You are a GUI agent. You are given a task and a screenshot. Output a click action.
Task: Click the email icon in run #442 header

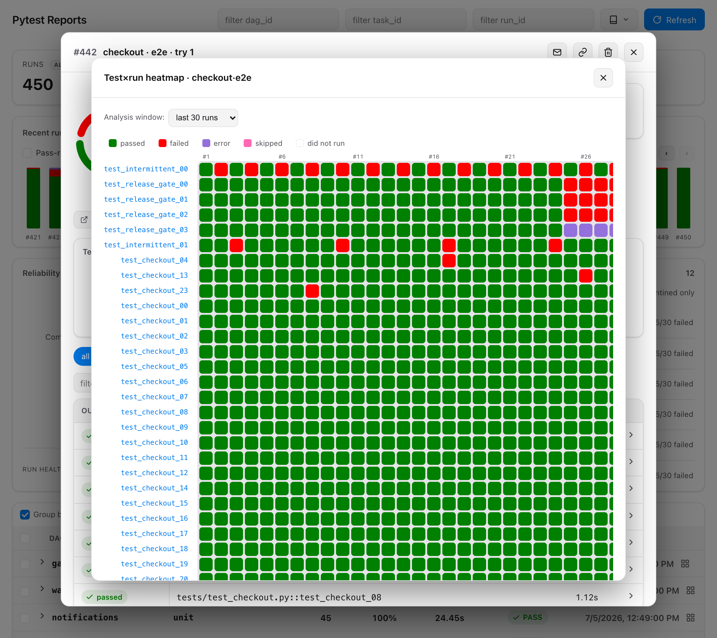557,52
